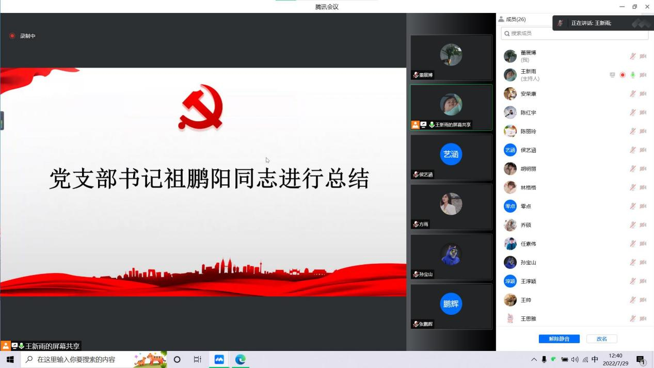Click the camera-off icon for 王淳颖
Viewport: 654px width, 368px height.
point(643,281)
